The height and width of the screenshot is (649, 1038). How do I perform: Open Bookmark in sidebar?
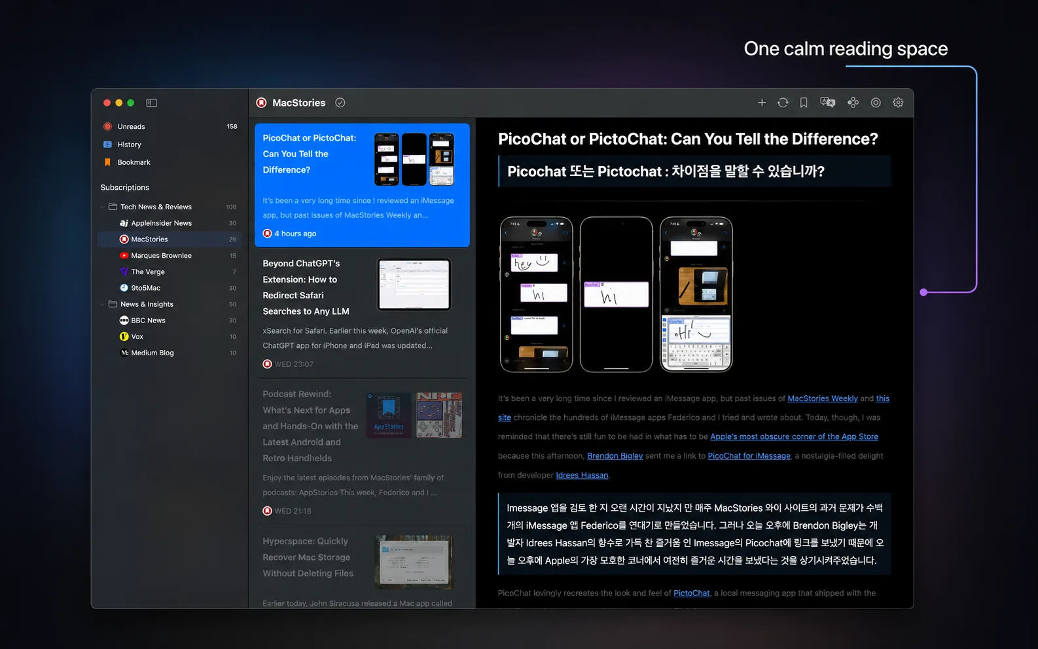(x=170, y=162)
